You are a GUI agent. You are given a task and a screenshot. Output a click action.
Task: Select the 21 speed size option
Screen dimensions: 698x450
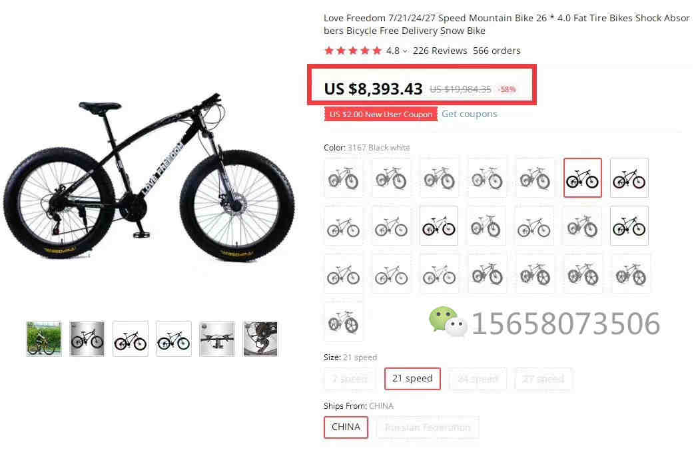click(x=412, y=378)
